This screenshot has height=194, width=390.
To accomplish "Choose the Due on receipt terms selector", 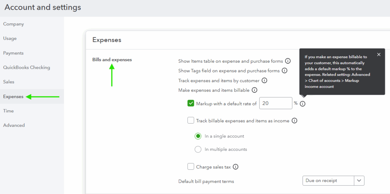I will [x=328, y=180].
